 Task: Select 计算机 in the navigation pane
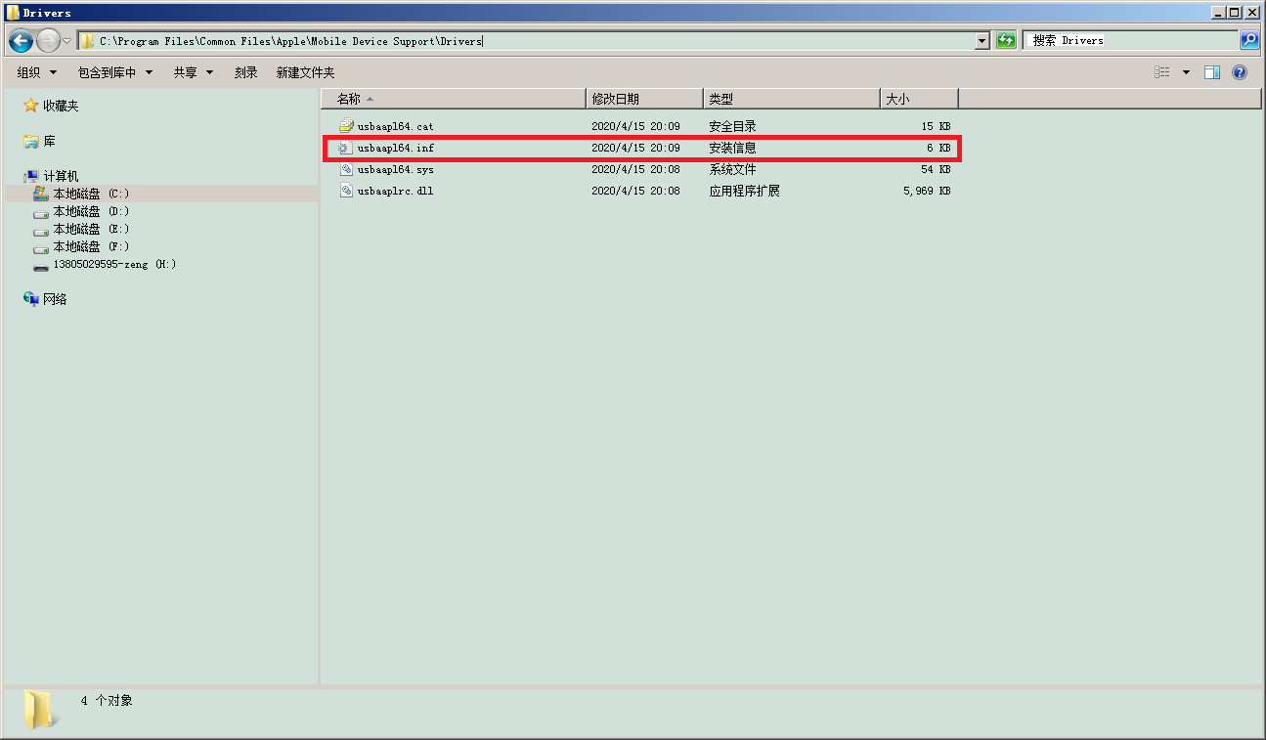tap(61, 177)
